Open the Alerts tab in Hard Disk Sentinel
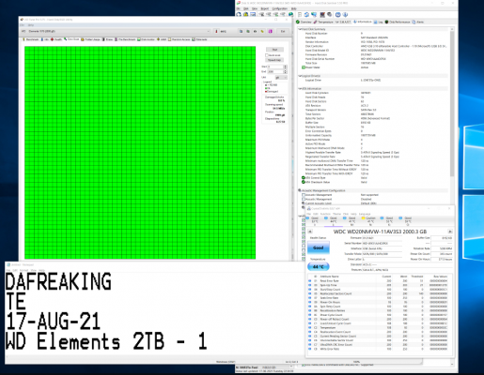Screen dimensions: 484x375 (x=418, y=22)
